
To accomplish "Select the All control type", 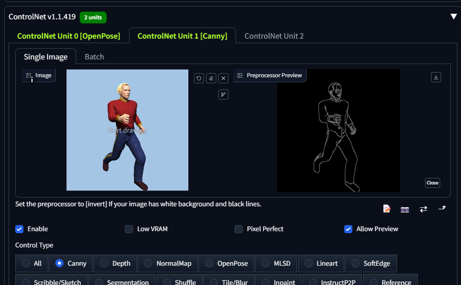I will (31, 263).
